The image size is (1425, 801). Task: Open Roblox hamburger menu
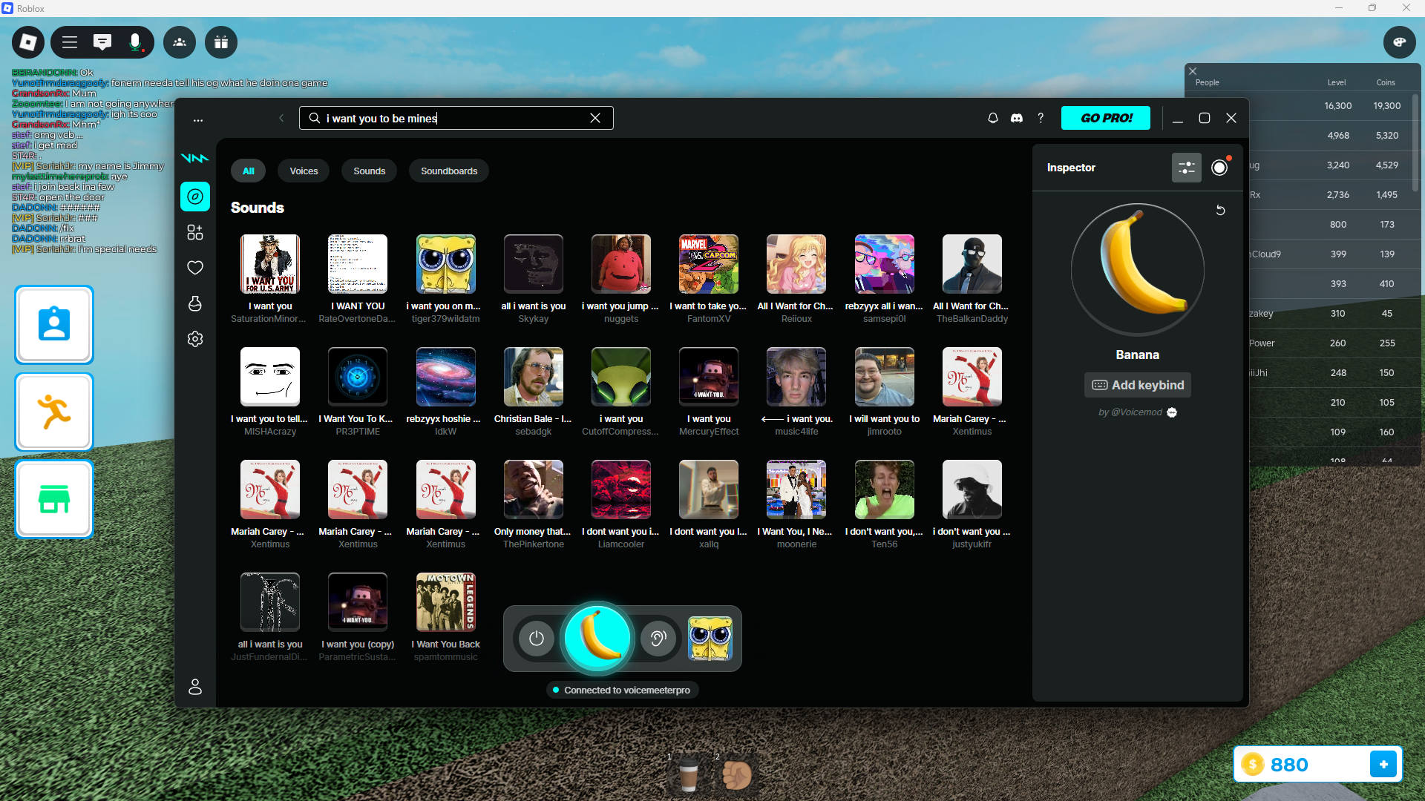[x=70, y=42]
